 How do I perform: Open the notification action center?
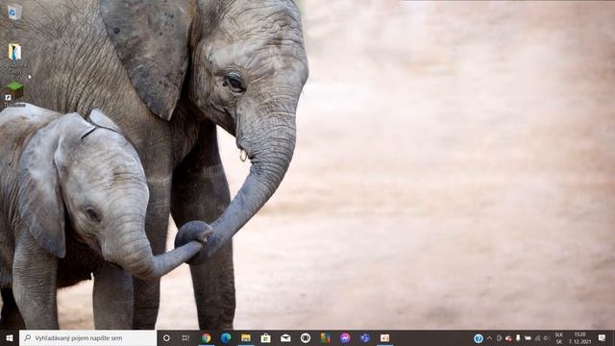tap(603, 337)
